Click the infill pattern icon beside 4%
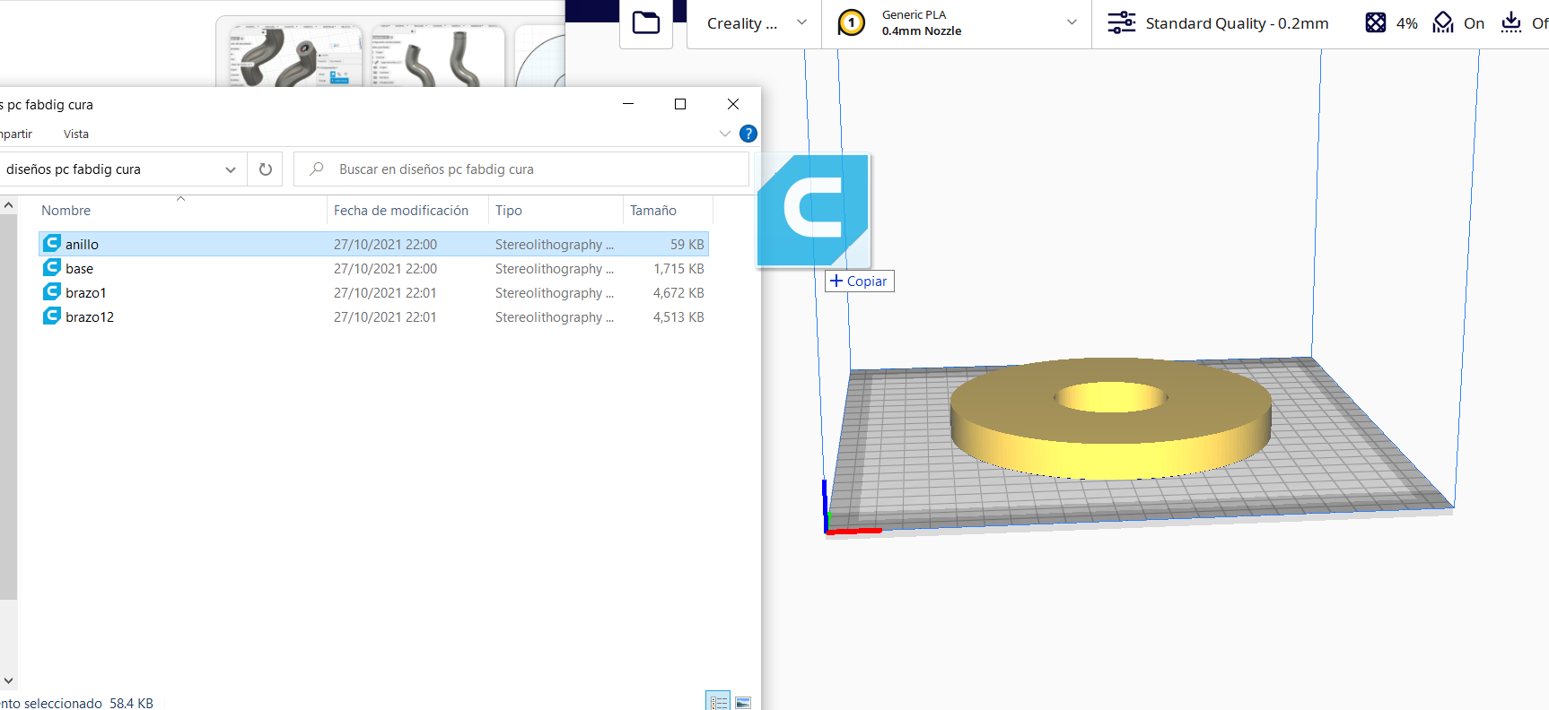Viewport: 1549px width, 710px height. coord(1375,22)
